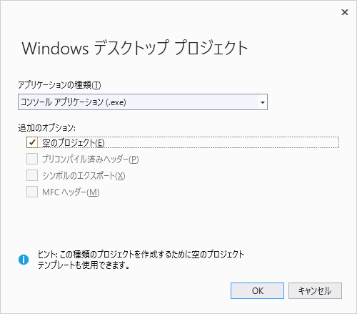The image size is (357, 314).
Task: Click the シンボルのエクスポート(X) label text
Action: pos(84,176)
